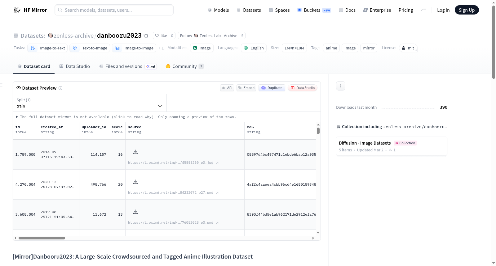Open Docs in the top navigation

pos(347,10)
